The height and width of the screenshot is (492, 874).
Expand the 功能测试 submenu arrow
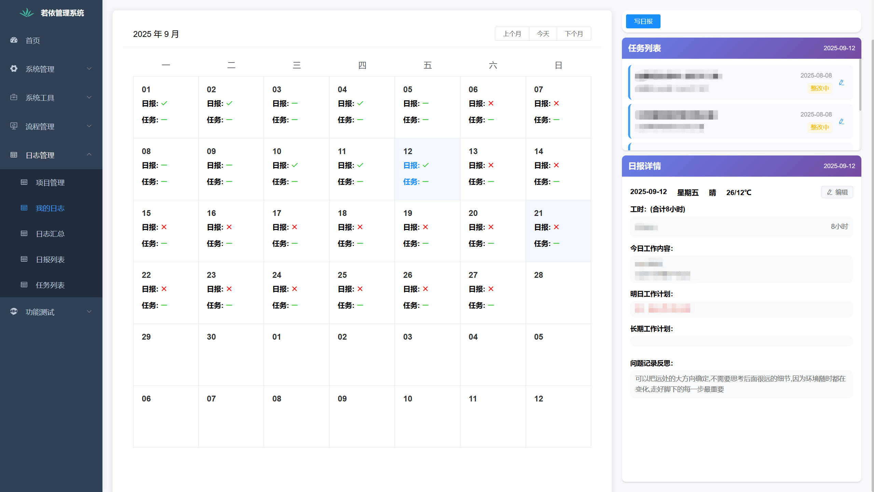89,312
